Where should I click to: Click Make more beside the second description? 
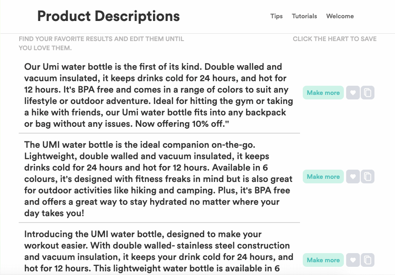[x=323, y=176]
